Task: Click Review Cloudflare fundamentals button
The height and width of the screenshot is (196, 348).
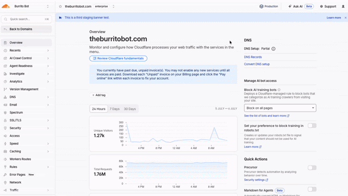Action: pyautogui.click(x=119, y=58)
